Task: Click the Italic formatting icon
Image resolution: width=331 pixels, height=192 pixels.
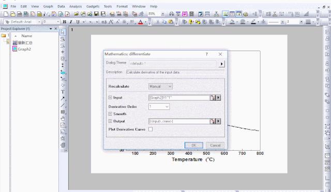Action: click(71, 22)
